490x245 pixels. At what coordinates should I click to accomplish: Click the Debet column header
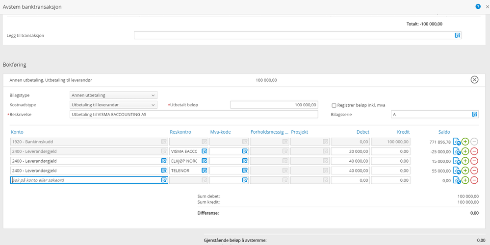[x=362, y=132]
